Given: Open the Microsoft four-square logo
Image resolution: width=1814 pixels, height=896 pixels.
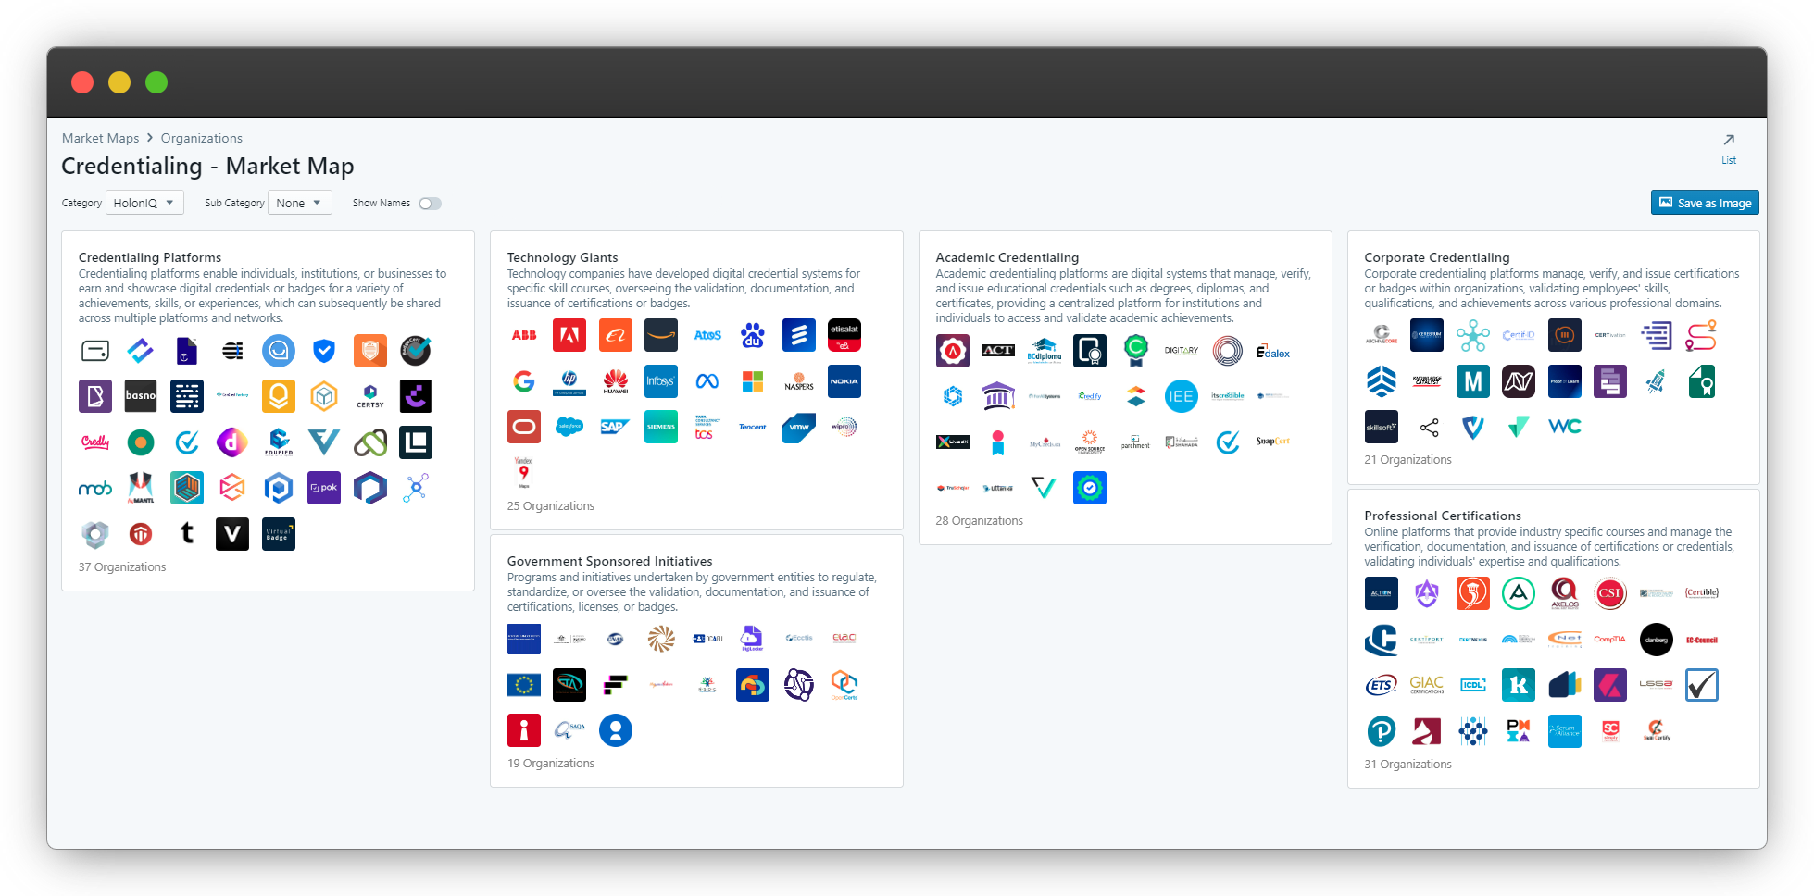Looking at the screenshot, I should [x=753, y=381].
